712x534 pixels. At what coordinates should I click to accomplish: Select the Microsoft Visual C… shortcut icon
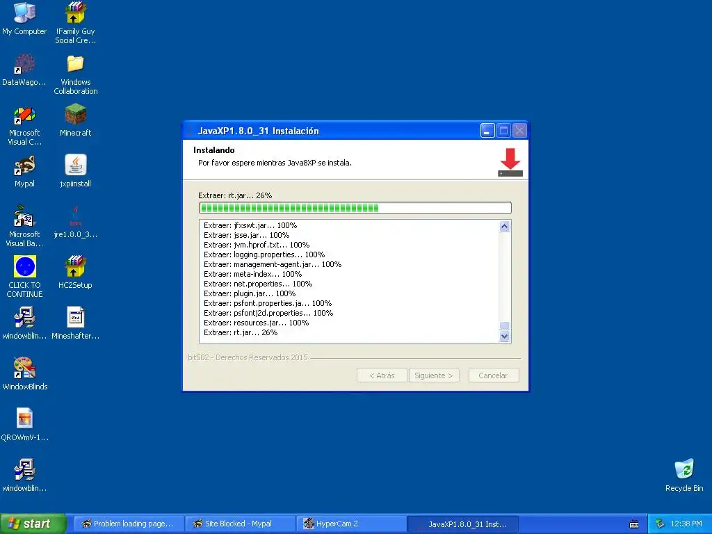[x=24, y=115]
